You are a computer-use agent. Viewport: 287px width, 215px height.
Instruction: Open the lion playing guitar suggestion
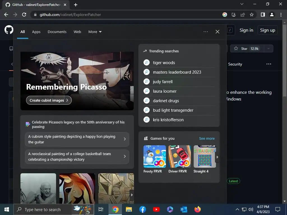pyautogui.click(x=77, y=139)
